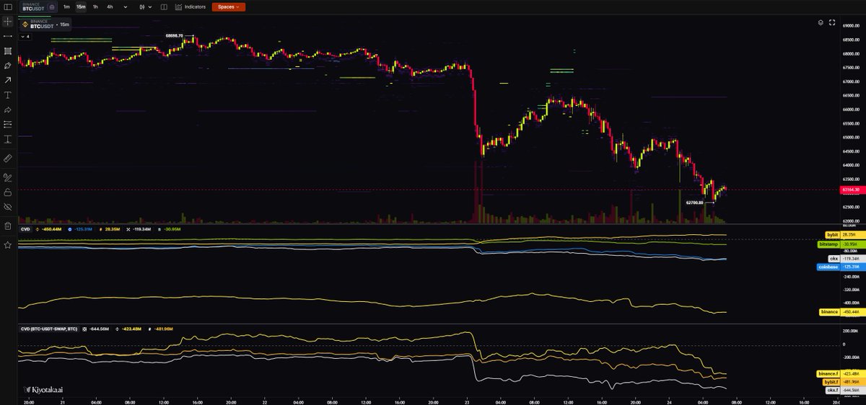This screenshot has height=405, width=866.
Task: Switch to the 4h timeframe
Action: [110, 6]
